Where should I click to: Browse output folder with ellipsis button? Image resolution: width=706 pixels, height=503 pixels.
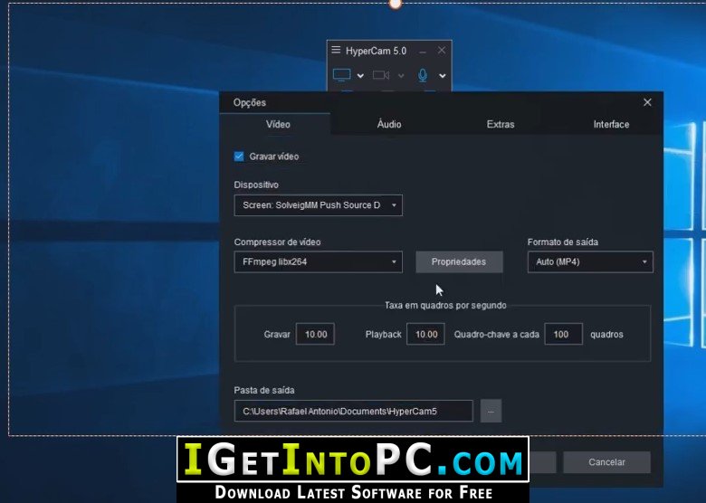point(491,412)
